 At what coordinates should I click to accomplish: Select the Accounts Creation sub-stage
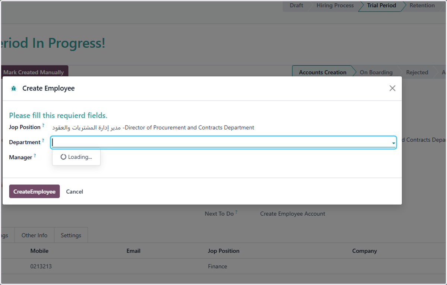[323, 72]
